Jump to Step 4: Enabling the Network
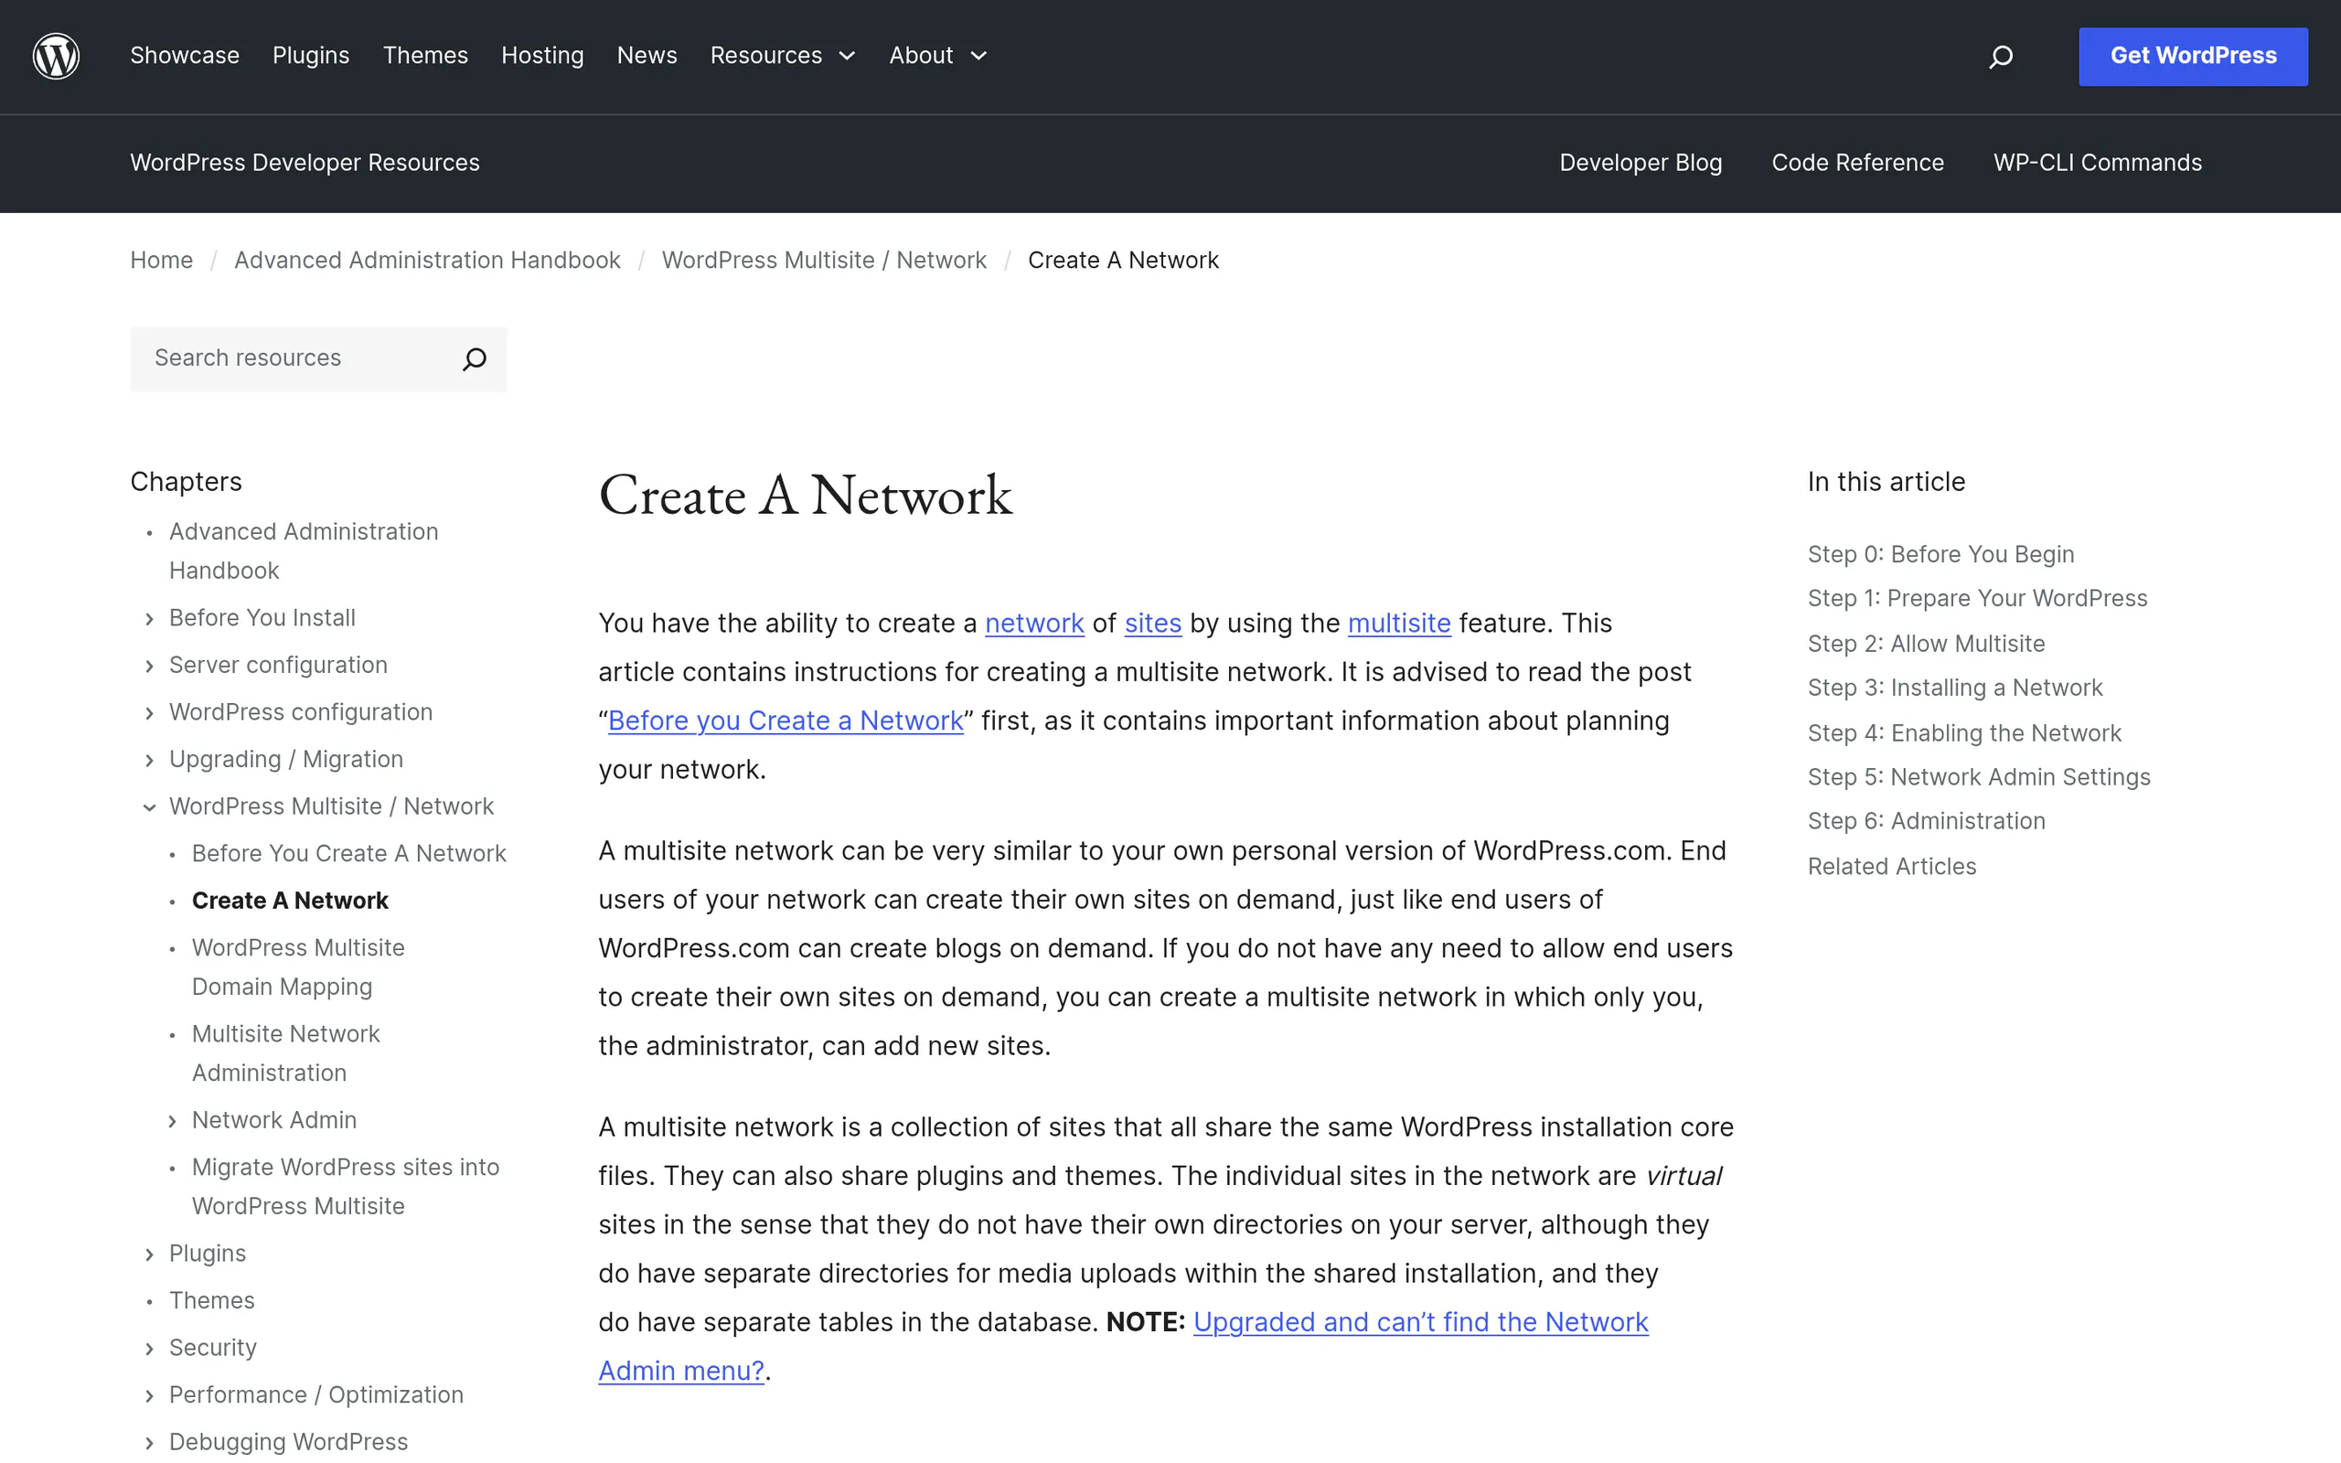The height and width of the screenshot is (1463, 2341). (1963, 733)
